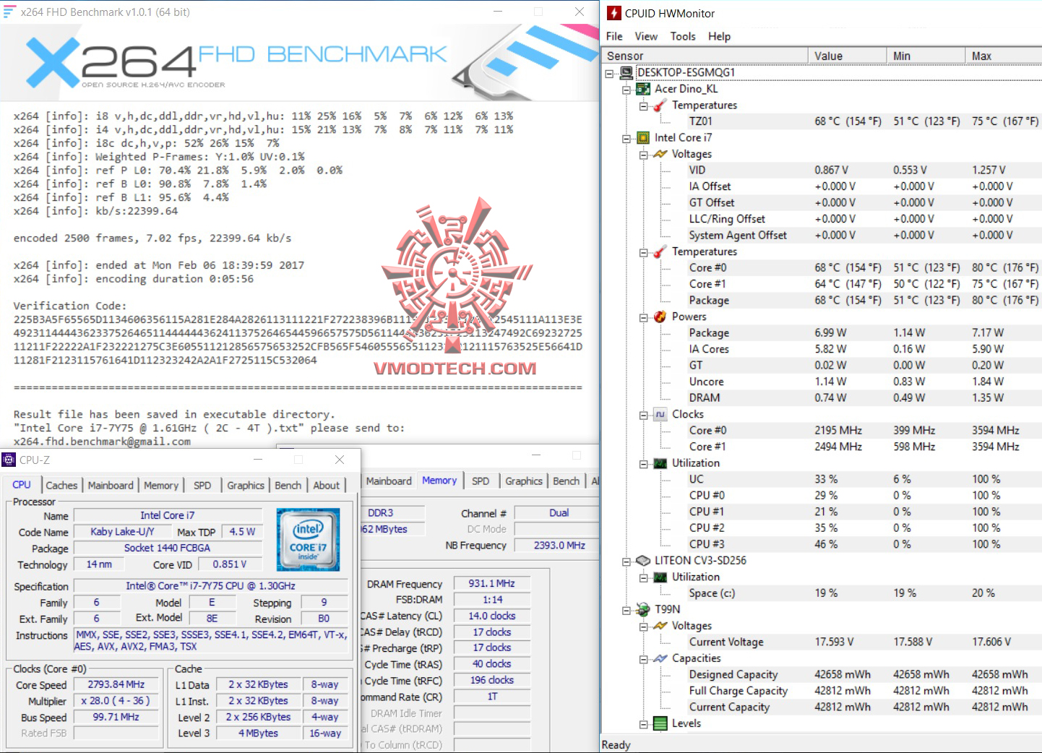Click the Value column header
Viewport: 1042px width, 753px height.
tap(847, 56)
